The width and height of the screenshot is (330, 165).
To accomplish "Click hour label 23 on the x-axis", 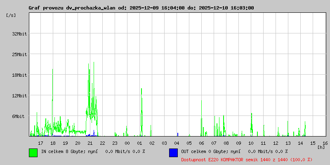I will point(115,143).
